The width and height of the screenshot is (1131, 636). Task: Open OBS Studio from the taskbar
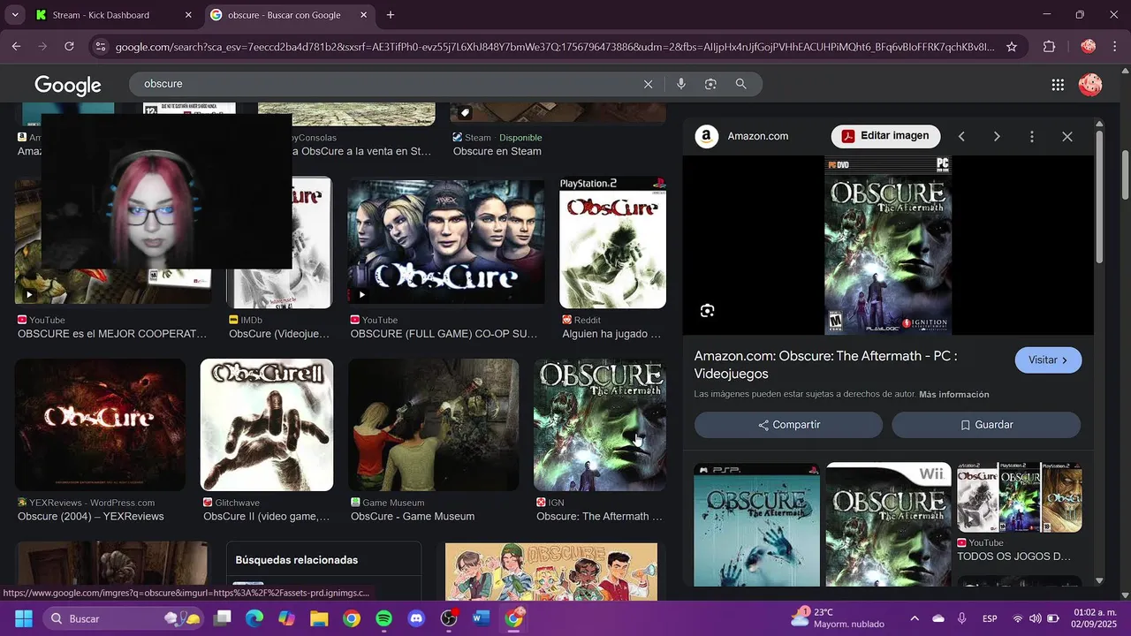(x=449, y=618)
